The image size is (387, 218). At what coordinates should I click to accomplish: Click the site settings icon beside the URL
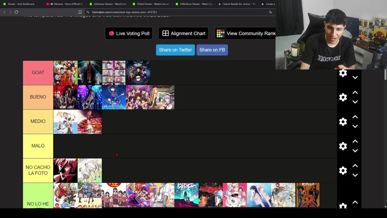click(88, 12)
